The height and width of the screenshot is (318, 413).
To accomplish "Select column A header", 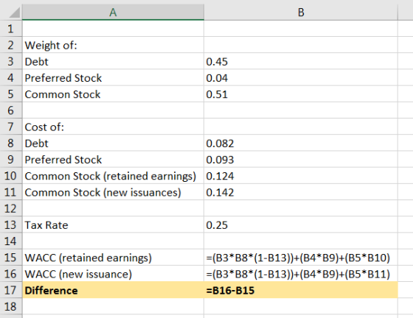I will [113, 12].
